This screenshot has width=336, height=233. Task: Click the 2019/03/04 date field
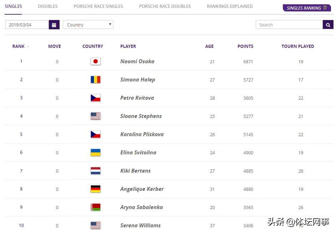tap(27, 25)
